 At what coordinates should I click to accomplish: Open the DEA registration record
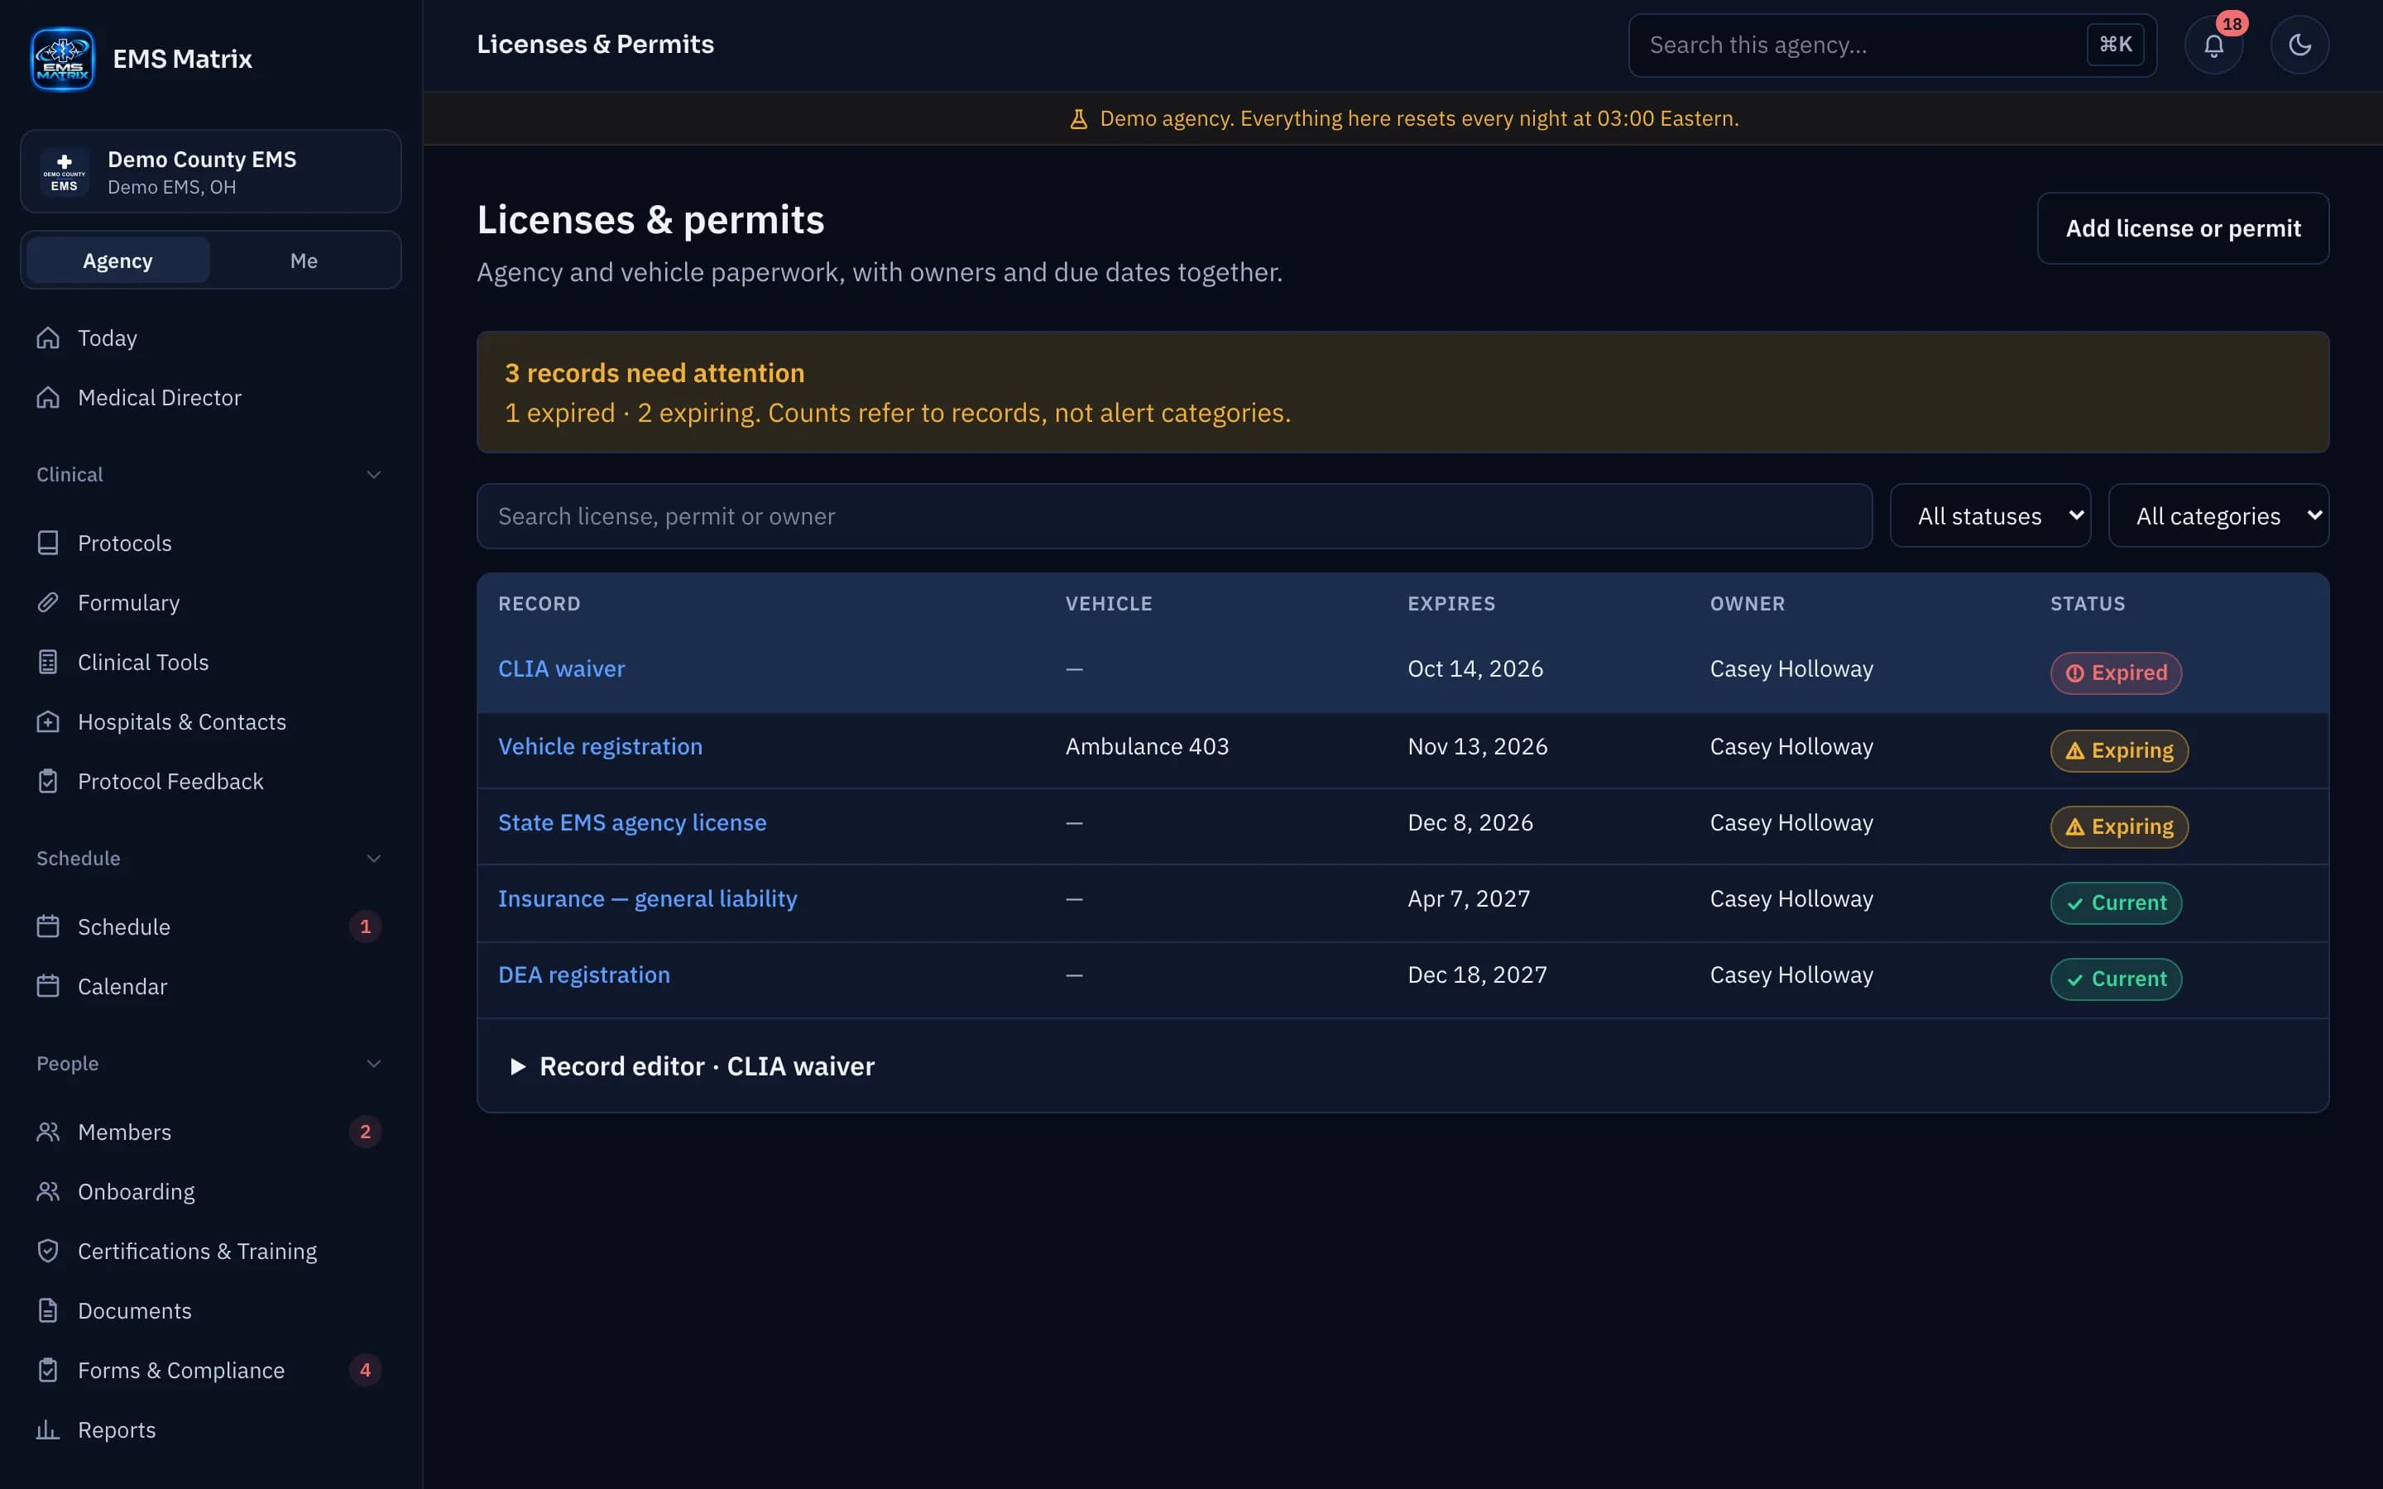click(584, 975)
